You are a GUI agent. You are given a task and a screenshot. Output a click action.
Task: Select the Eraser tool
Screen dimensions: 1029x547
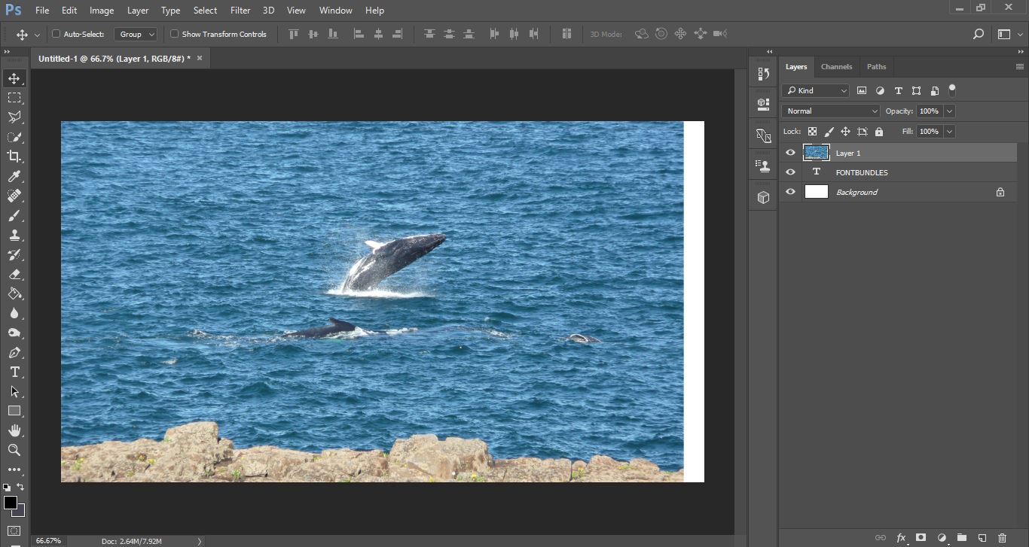[14, 274]
